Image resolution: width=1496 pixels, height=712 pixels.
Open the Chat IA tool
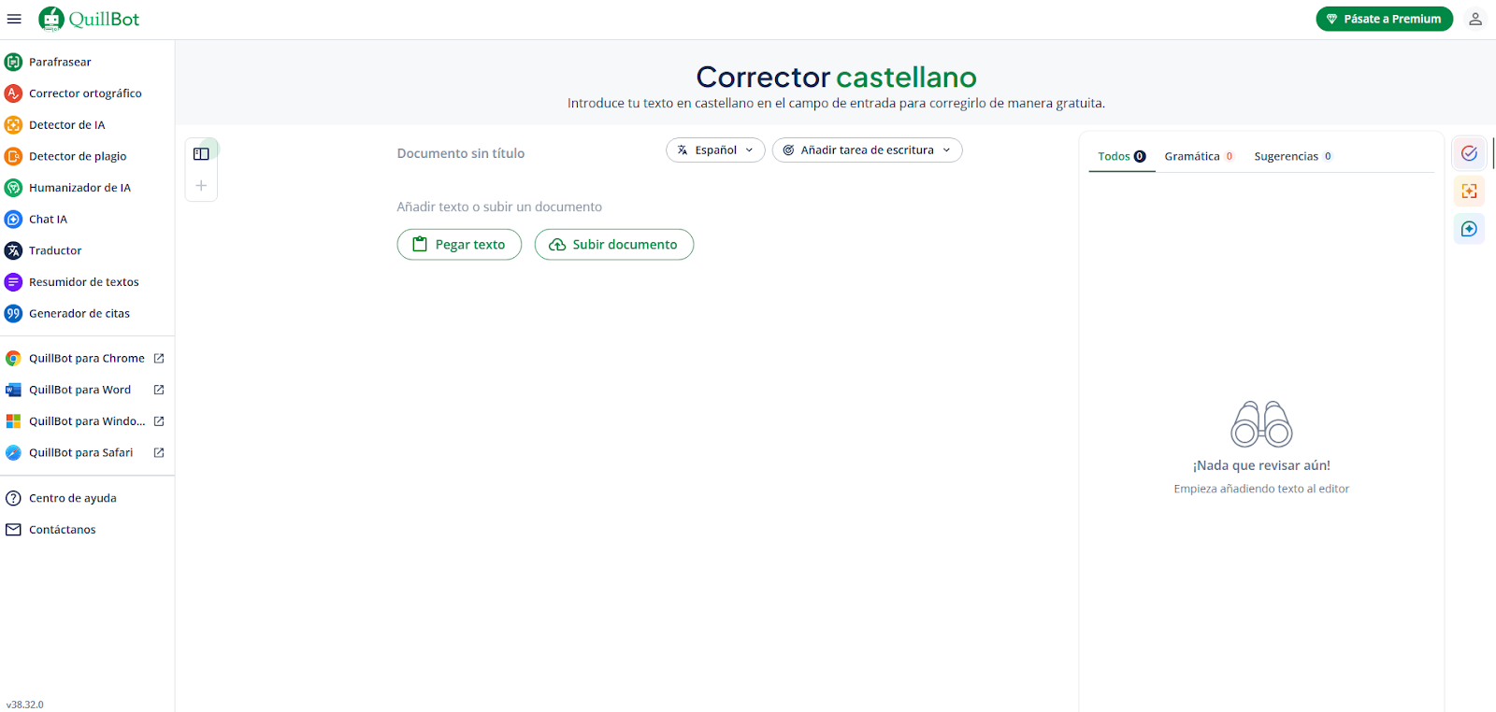[48, 219]
